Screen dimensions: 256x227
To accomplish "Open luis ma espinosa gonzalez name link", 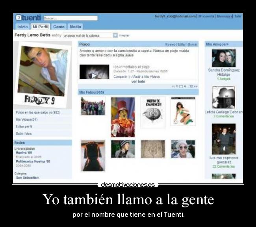I will pyautogui.click(x=224, y=160).
